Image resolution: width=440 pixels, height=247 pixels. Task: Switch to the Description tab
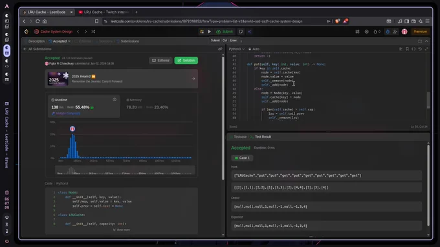(x=36, y=41)
